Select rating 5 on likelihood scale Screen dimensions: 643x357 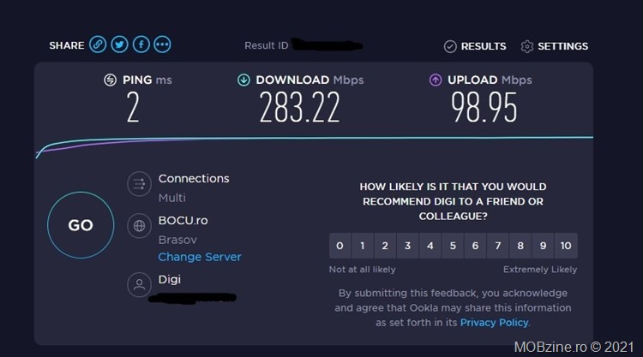tap(453, 246)
